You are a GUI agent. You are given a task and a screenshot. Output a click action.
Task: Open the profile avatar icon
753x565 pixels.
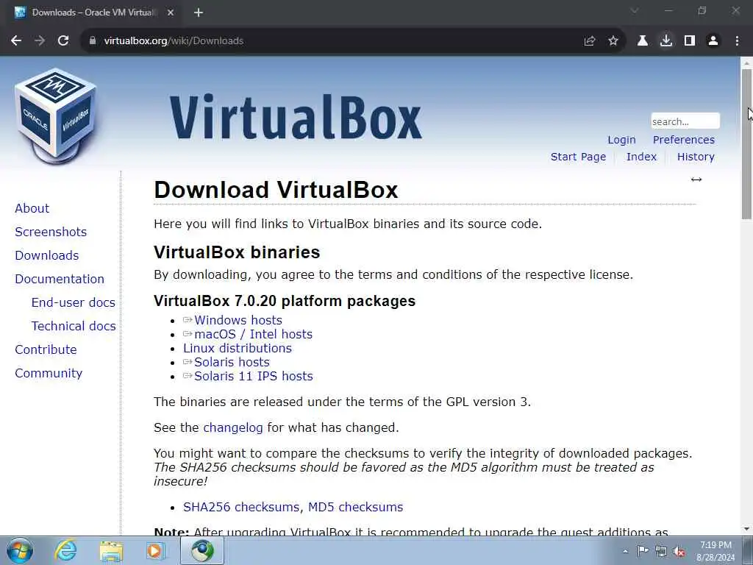click(x=713, y=41)
